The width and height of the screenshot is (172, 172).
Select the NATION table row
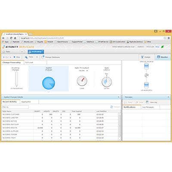tap(60, 121)
